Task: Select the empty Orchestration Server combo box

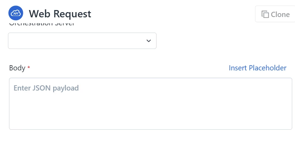Action: (x=76, y=41)
